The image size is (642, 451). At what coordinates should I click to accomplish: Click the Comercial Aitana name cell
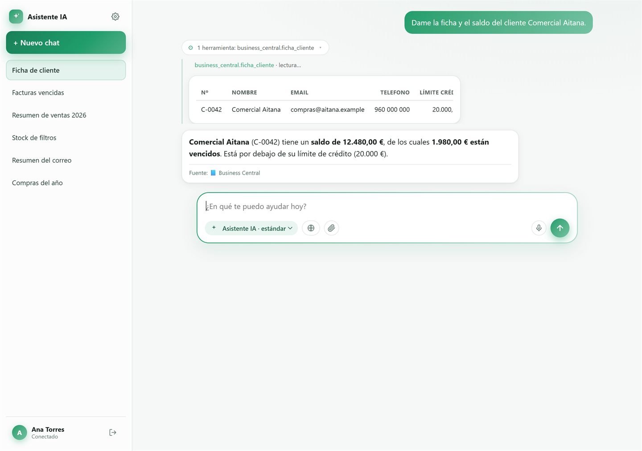256,110
